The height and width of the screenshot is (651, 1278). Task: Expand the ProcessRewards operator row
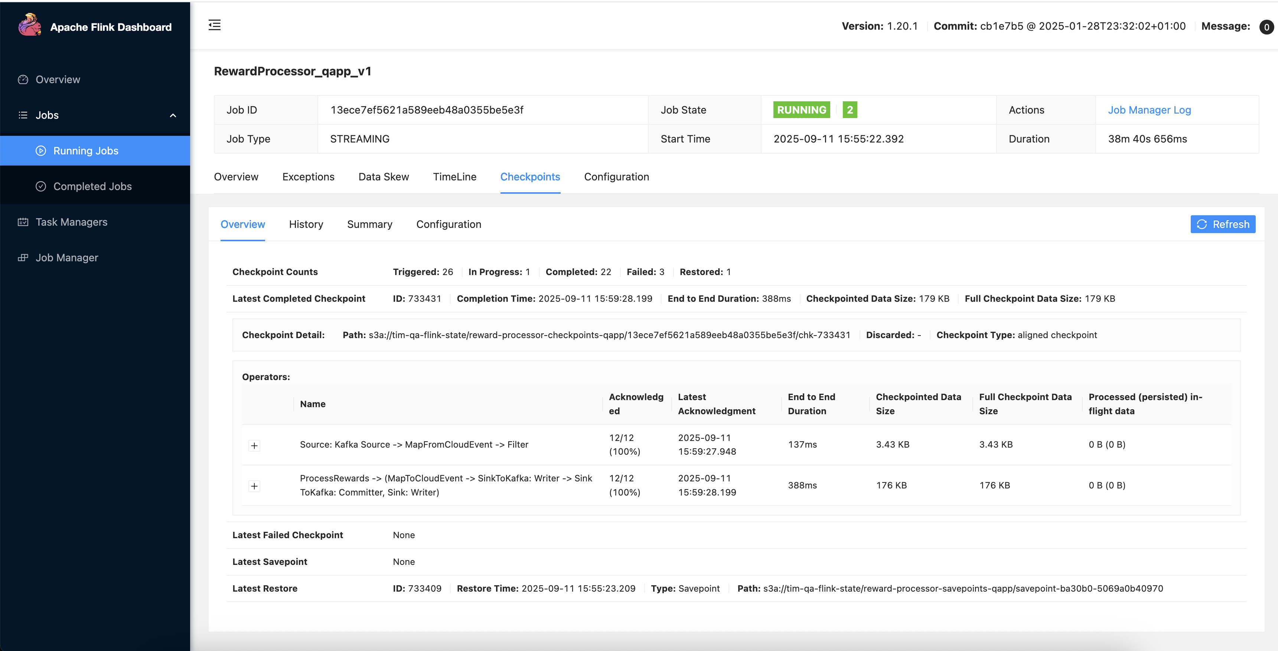(x=254, y=486)
